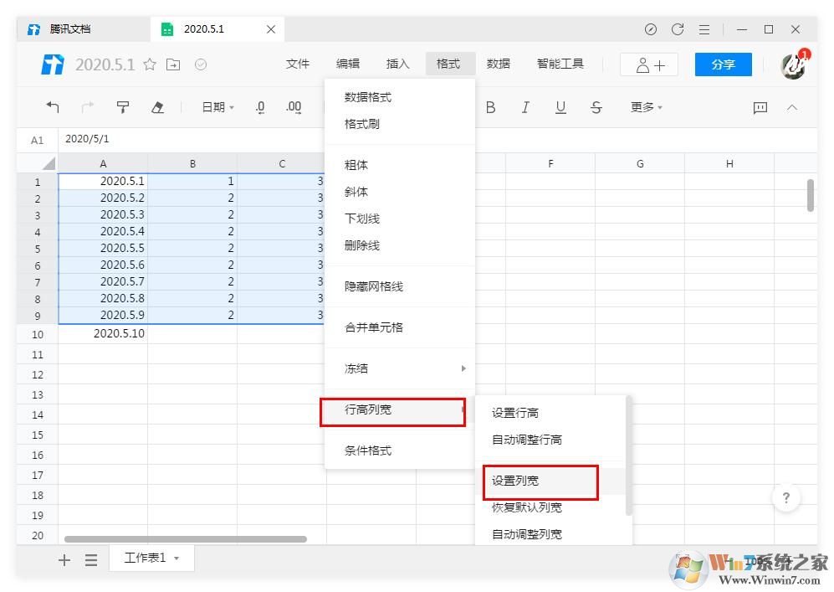Open the 日期 number format dropdown

pyautogui.click(x=216, y=107)
